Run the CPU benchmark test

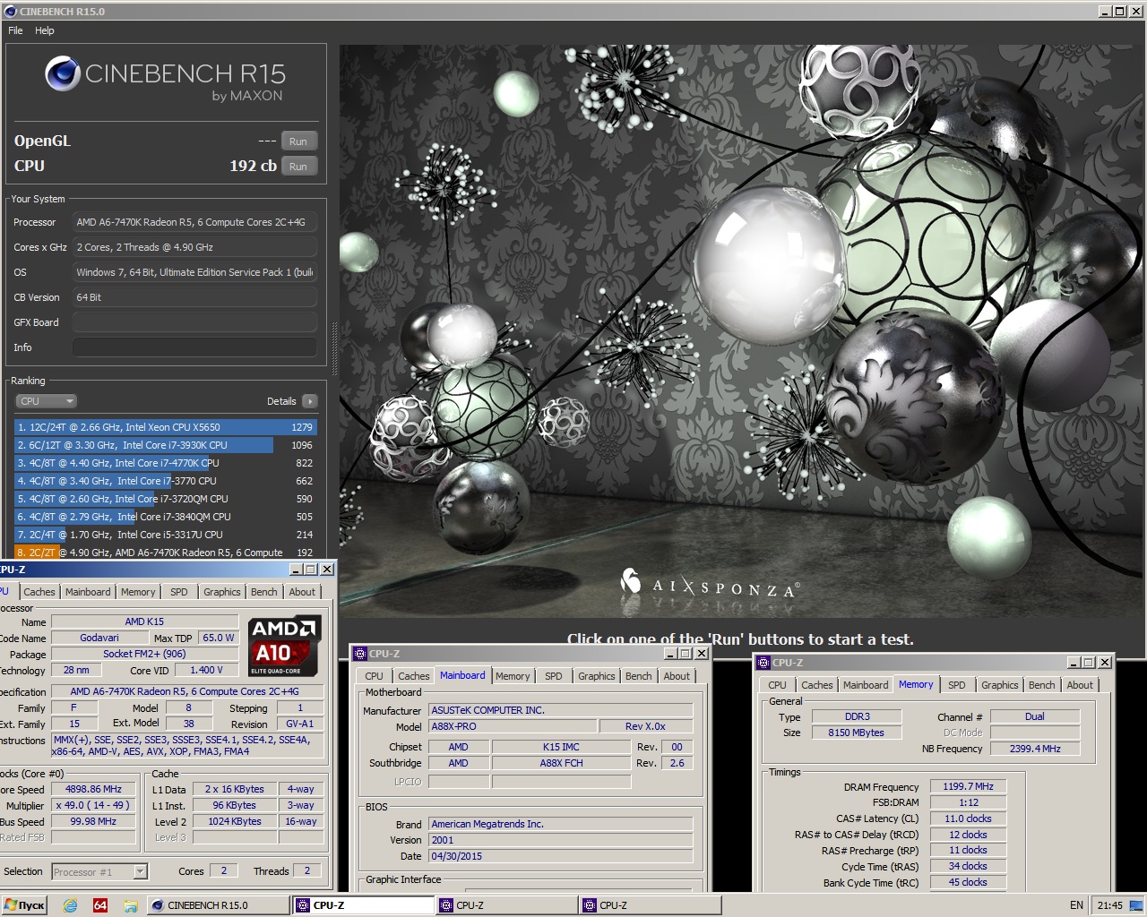tap(298, 167)
